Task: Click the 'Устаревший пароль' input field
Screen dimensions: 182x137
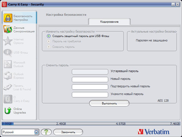Action: (90, 72)
